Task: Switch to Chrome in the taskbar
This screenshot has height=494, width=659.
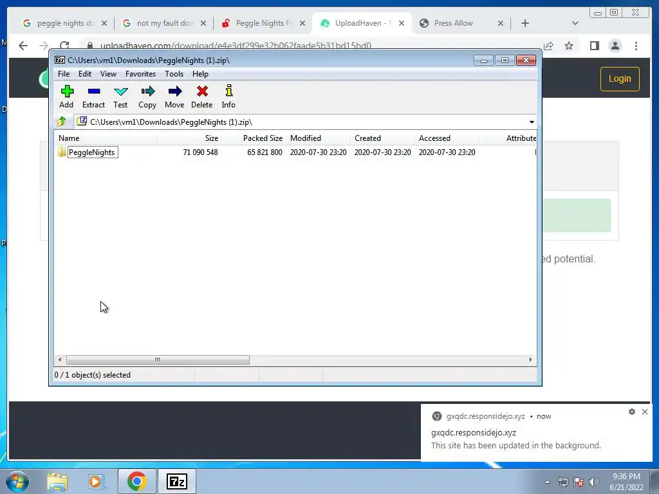Action: pos(136,481)
